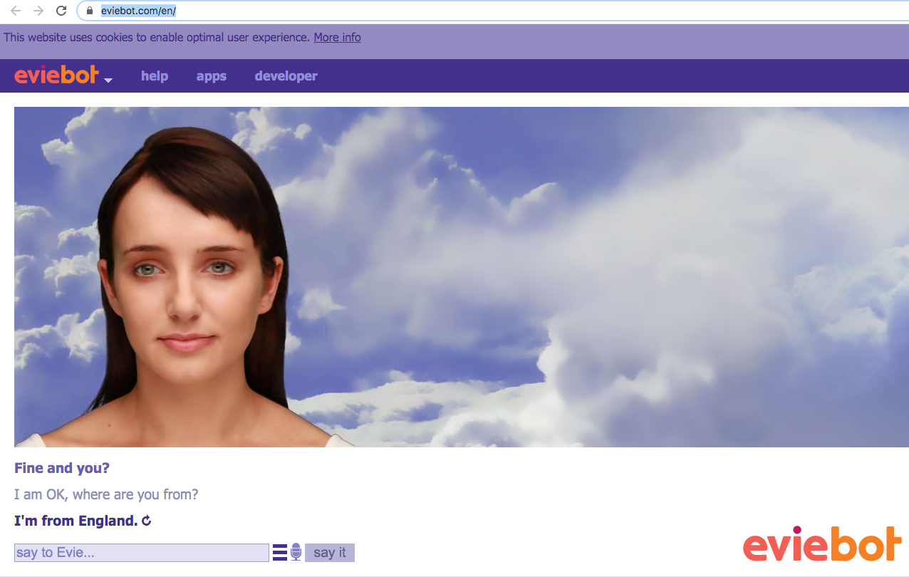This screenshot has width=909, height=577.
Task: Open the apps menu item
Action: [x=212, y=76]
